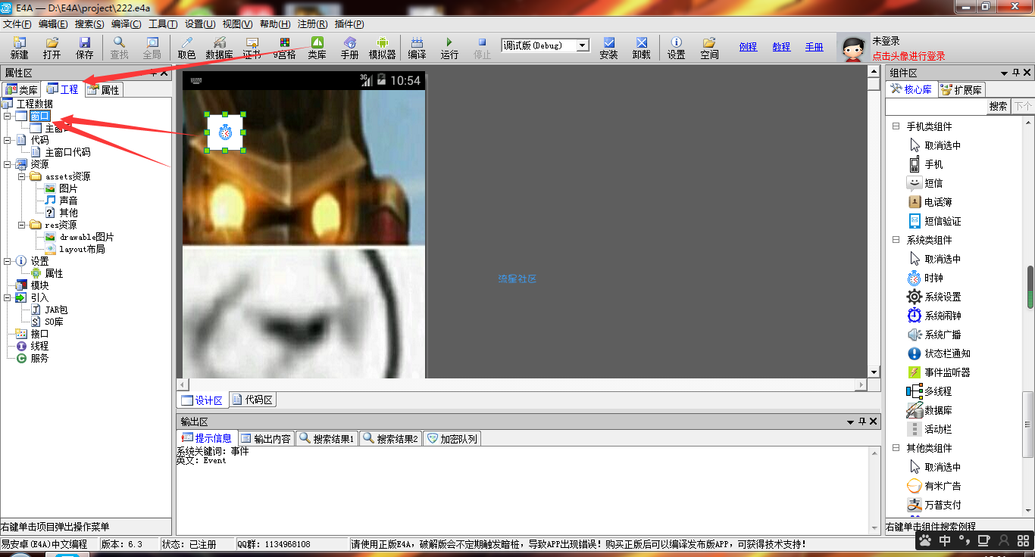Click the 打开 (Open) toolbar icon

(x=52, y=48)
